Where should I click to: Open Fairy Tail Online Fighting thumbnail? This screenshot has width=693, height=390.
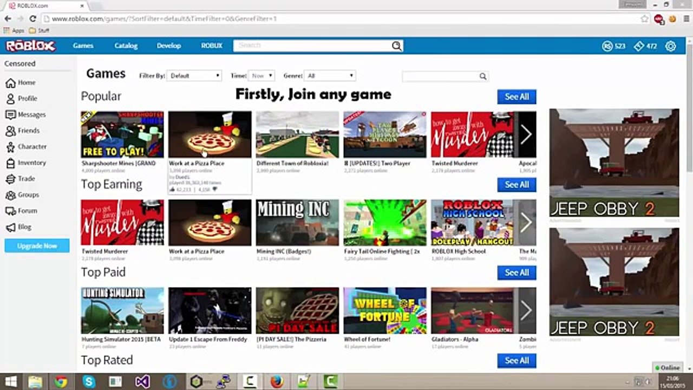tap(385, 223)
